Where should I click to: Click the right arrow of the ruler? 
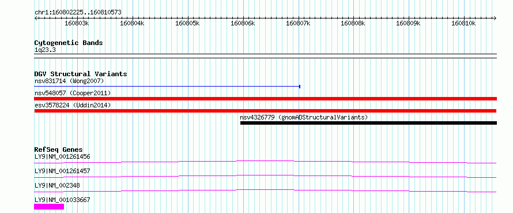tap(495, 18)
